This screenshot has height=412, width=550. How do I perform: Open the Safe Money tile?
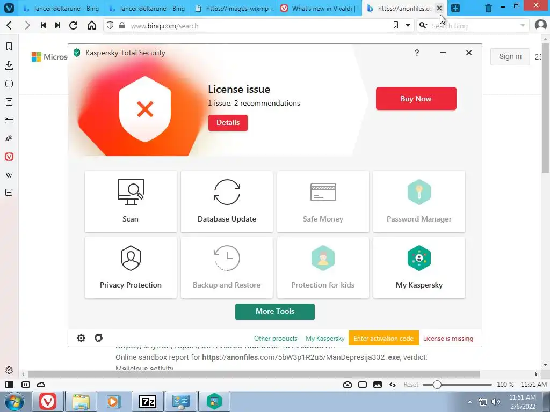[x=323, y=202]
